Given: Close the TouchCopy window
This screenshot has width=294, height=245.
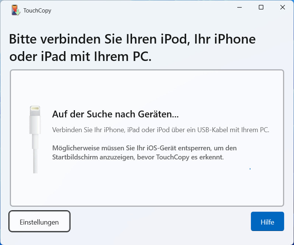Looking at the screenshot, I should [283, 7].
